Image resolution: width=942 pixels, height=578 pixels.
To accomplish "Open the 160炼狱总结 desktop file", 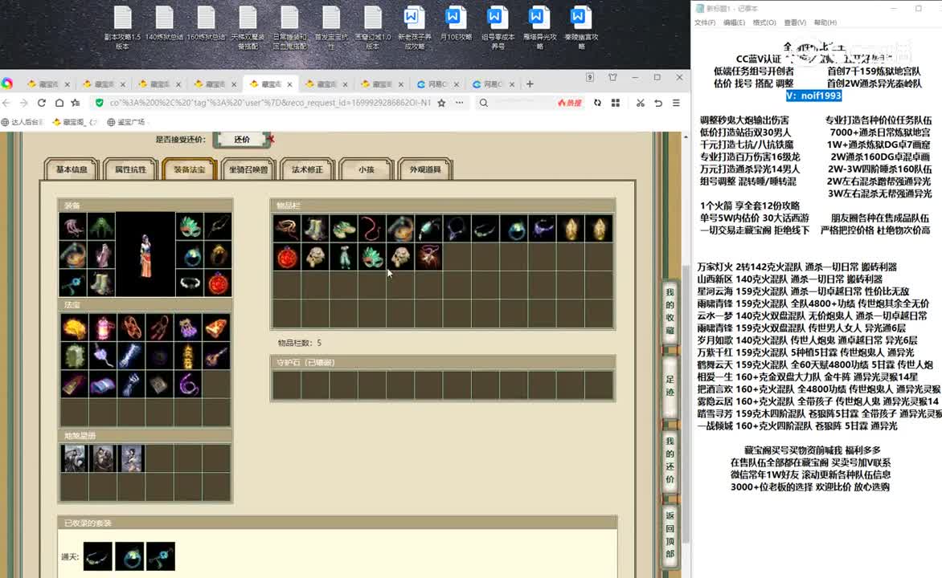I will [x=206, y=24].
